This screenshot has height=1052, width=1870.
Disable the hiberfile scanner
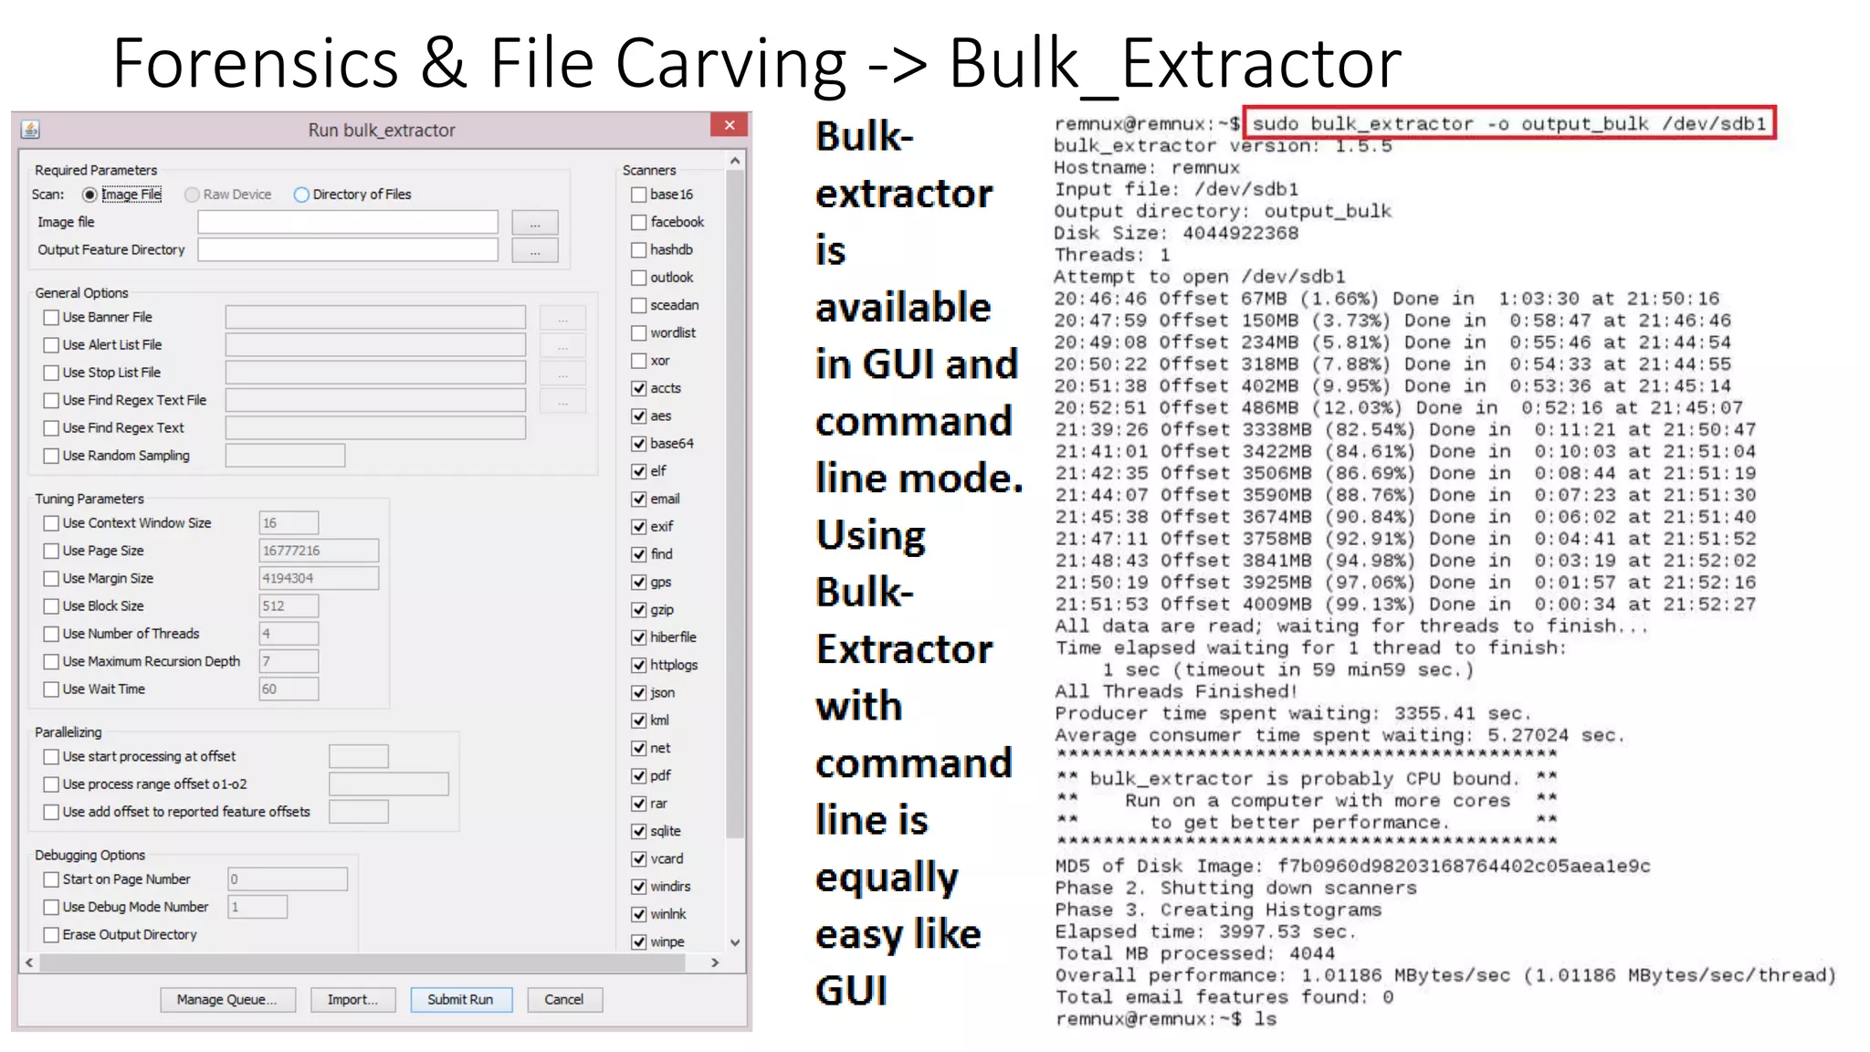click(x=639, y=637)
